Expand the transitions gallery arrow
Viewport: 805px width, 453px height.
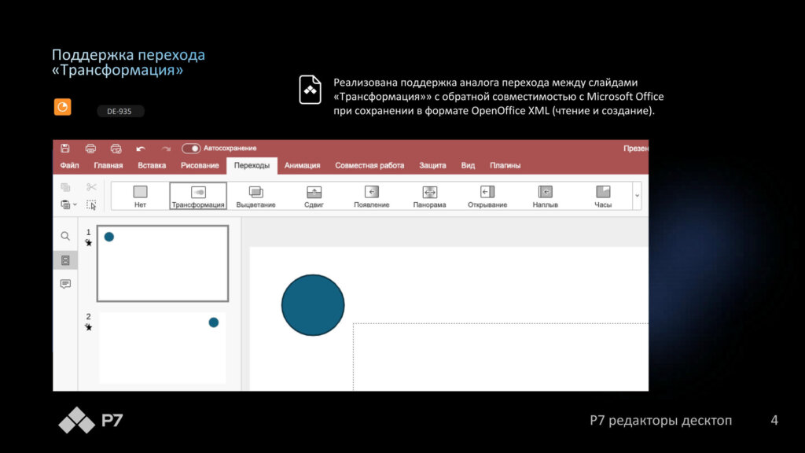[637, 196]
